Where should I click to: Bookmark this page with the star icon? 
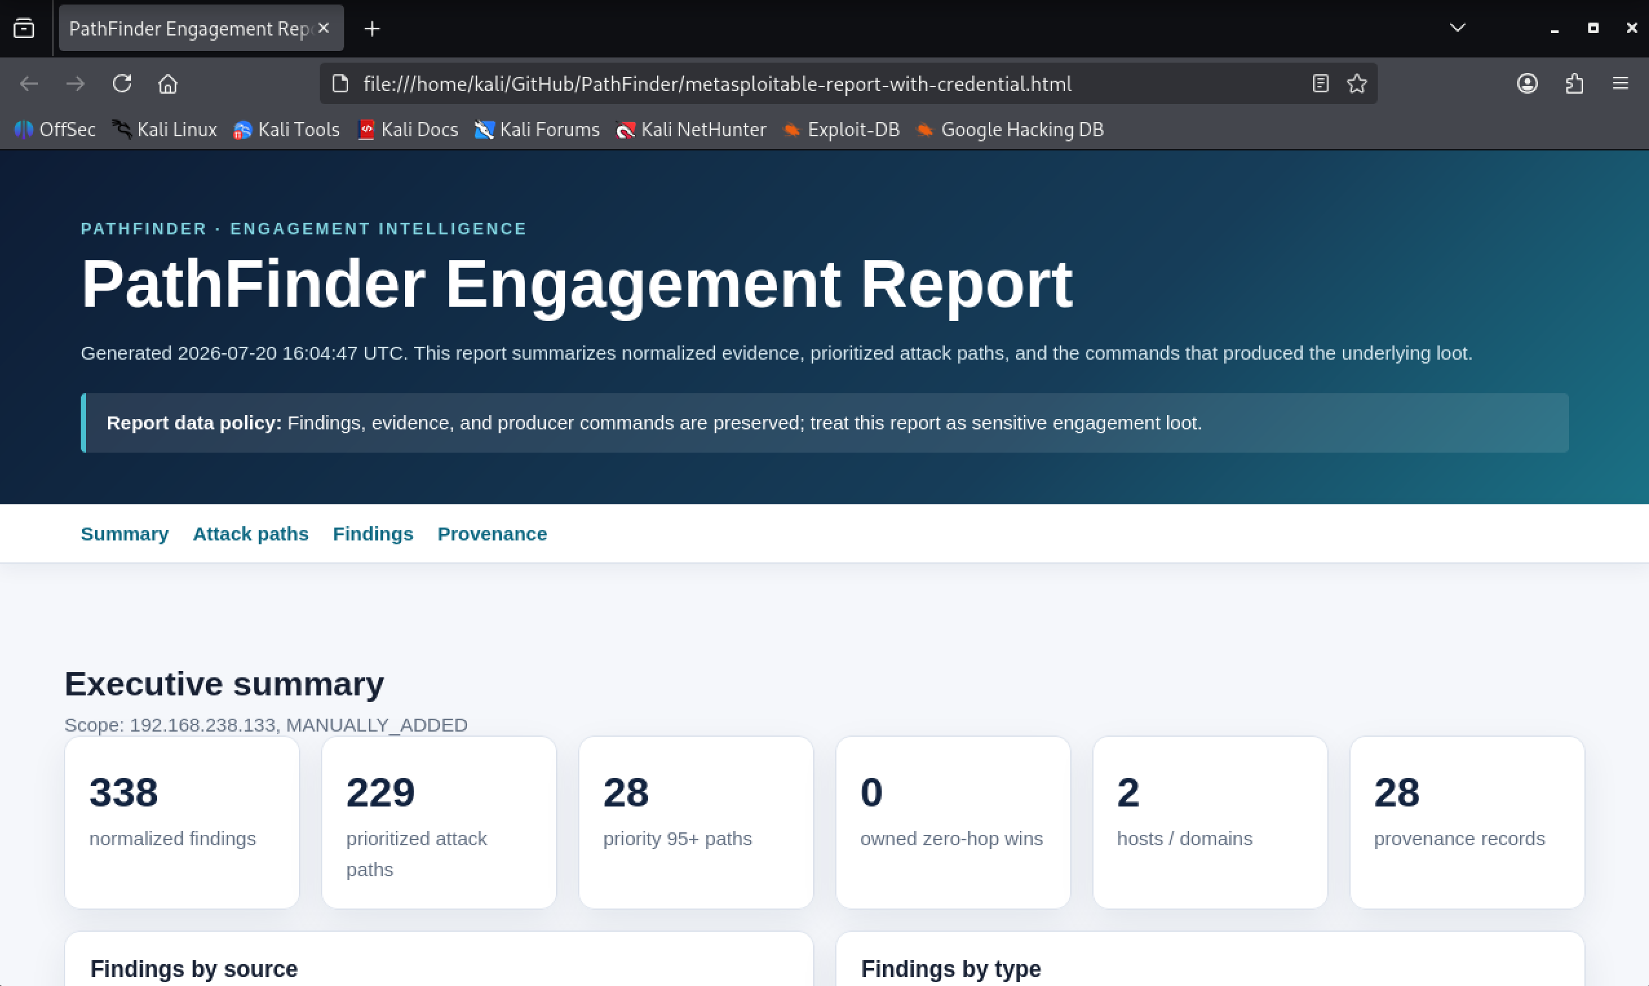pyautogui.click(x=1356, y=84)
